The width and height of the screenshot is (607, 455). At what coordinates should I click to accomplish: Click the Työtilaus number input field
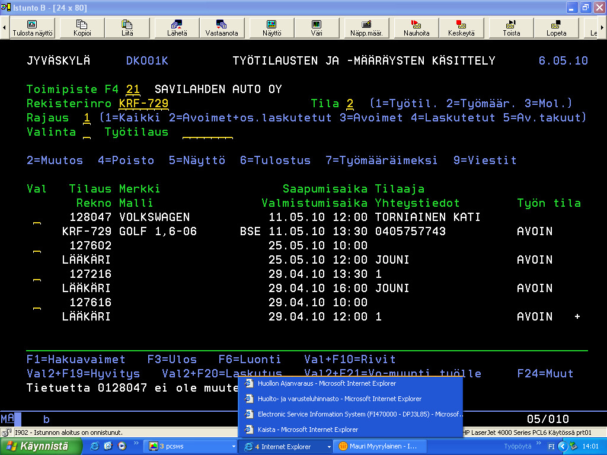pyautogui.click(x=207, y=132)
